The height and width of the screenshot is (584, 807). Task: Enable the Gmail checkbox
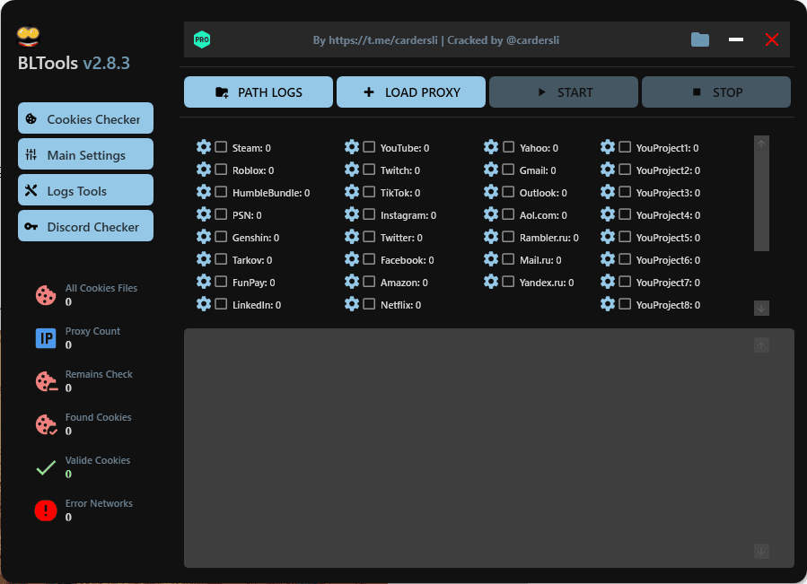tap(508, 170)
